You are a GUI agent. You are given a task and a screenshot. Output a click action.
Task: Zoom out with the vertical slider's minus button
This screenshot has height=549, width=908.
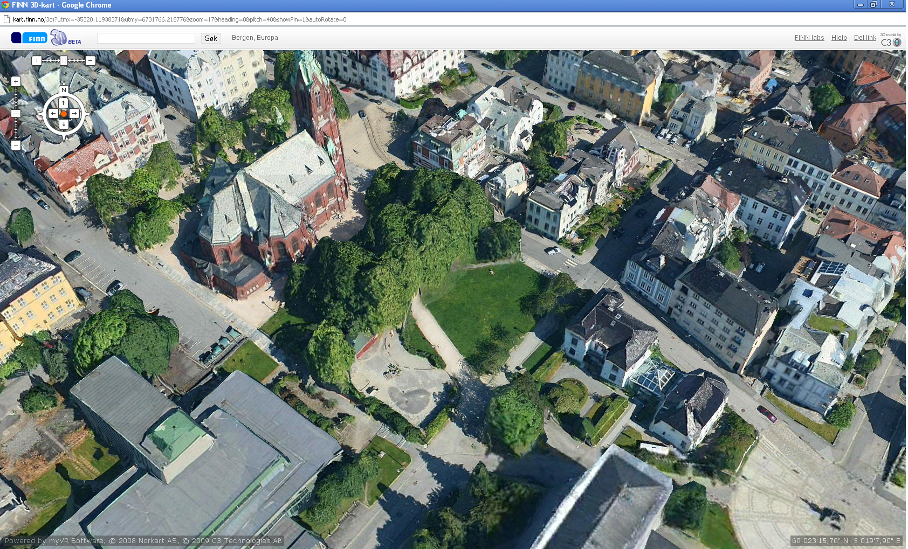[x=16, y=145]
